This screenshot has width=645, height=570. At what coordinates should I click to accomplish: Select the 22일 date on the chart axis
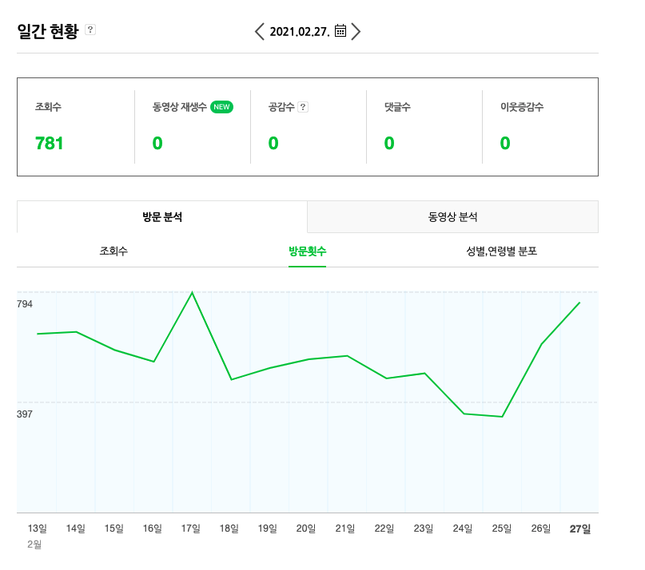point(384,528)
